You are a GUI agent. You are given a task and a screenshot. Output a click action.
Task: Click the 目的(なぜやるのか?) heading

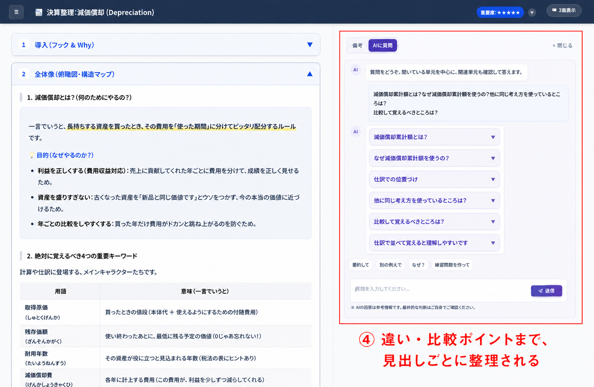click(65, 155)
